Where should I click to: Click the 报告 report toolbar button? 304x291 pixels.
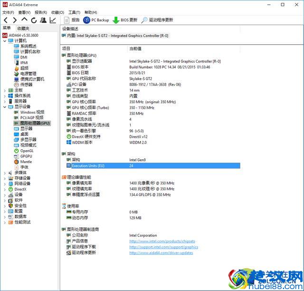coord(72,20)
